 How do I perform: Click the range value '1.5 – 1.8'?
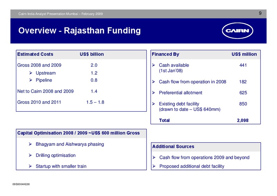pyautogui.click(x=95, y=102)
